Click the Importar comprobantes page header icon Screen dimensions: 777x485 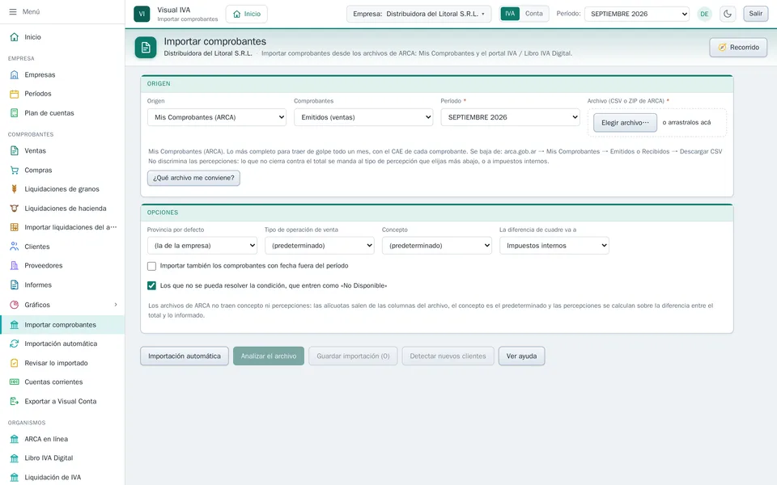[x=146, y=48]
